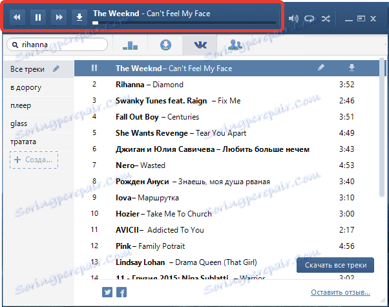Click the track list vertical scrollbar
389x307 pixels.
[x=382, y=127]
